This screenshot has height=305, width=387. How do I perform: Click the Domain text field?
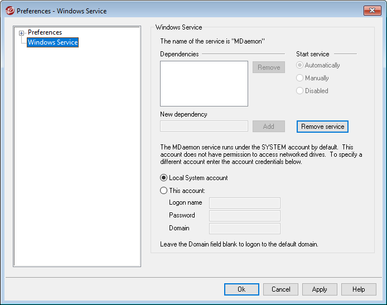pos(244,229)
